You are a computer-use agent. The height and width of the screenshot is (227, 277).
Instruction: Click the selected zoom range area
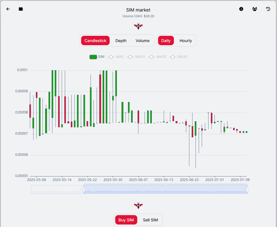(x=165, y=189)
